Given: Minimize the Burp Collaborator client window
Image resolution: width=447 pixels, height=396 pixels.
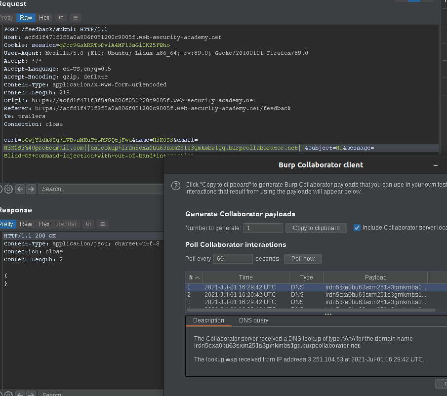Looking at the screenshot, I should pos(435,165).
